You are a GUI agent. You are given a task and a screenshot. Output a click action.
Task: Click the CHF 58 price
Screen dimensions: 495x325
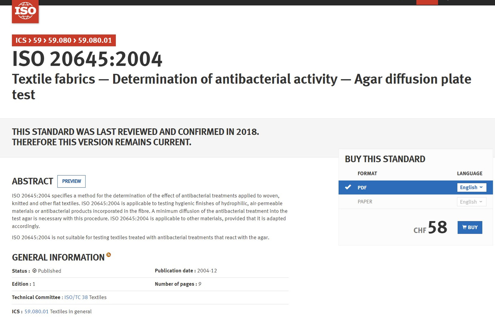tap(430, 228)
